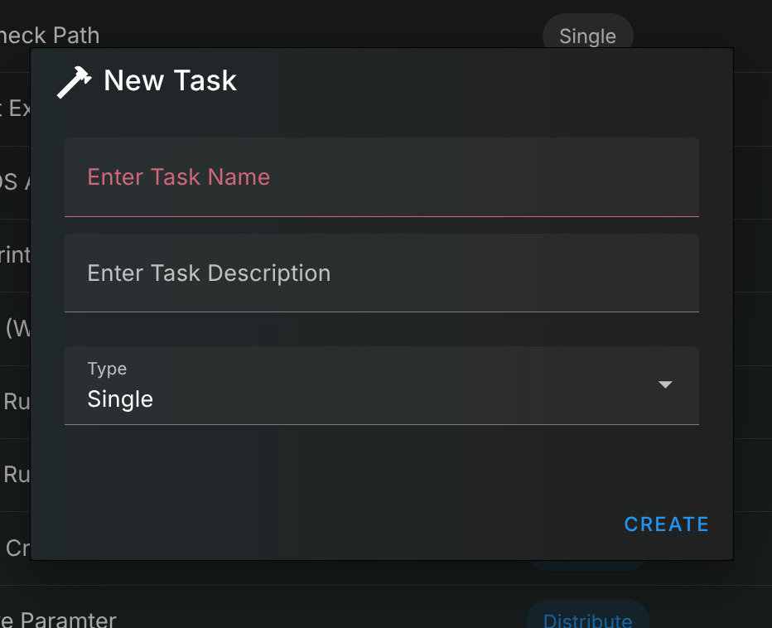Click the underline of Task Description field
772x628 pixels.
pos(381,312)
